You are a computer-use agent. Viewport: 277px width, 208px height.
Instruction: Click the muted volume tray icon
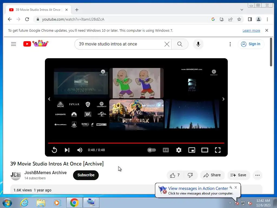tap(250, 203)
